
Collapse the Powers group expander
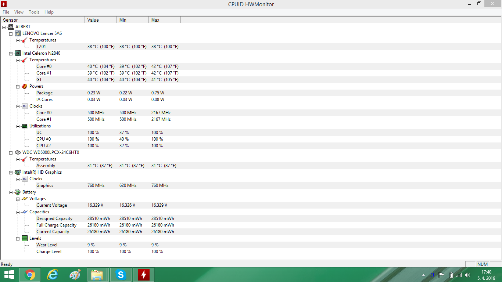pos(18,86)
